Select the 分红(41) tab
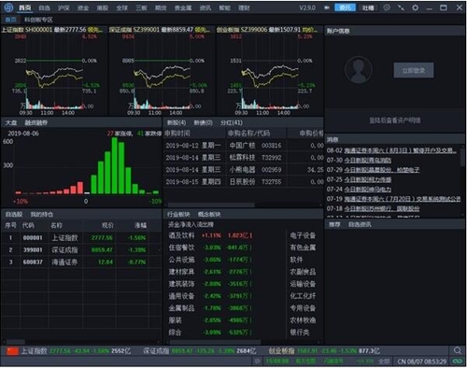The height and width of the screenshot is (369, 467). pyautogui.click(x=232, y=122)
